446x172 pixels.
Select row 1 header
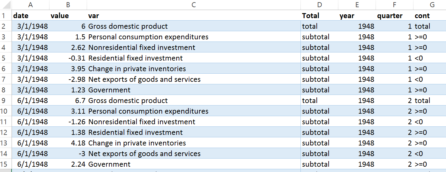pyautogui.click(x=6, y=16)
